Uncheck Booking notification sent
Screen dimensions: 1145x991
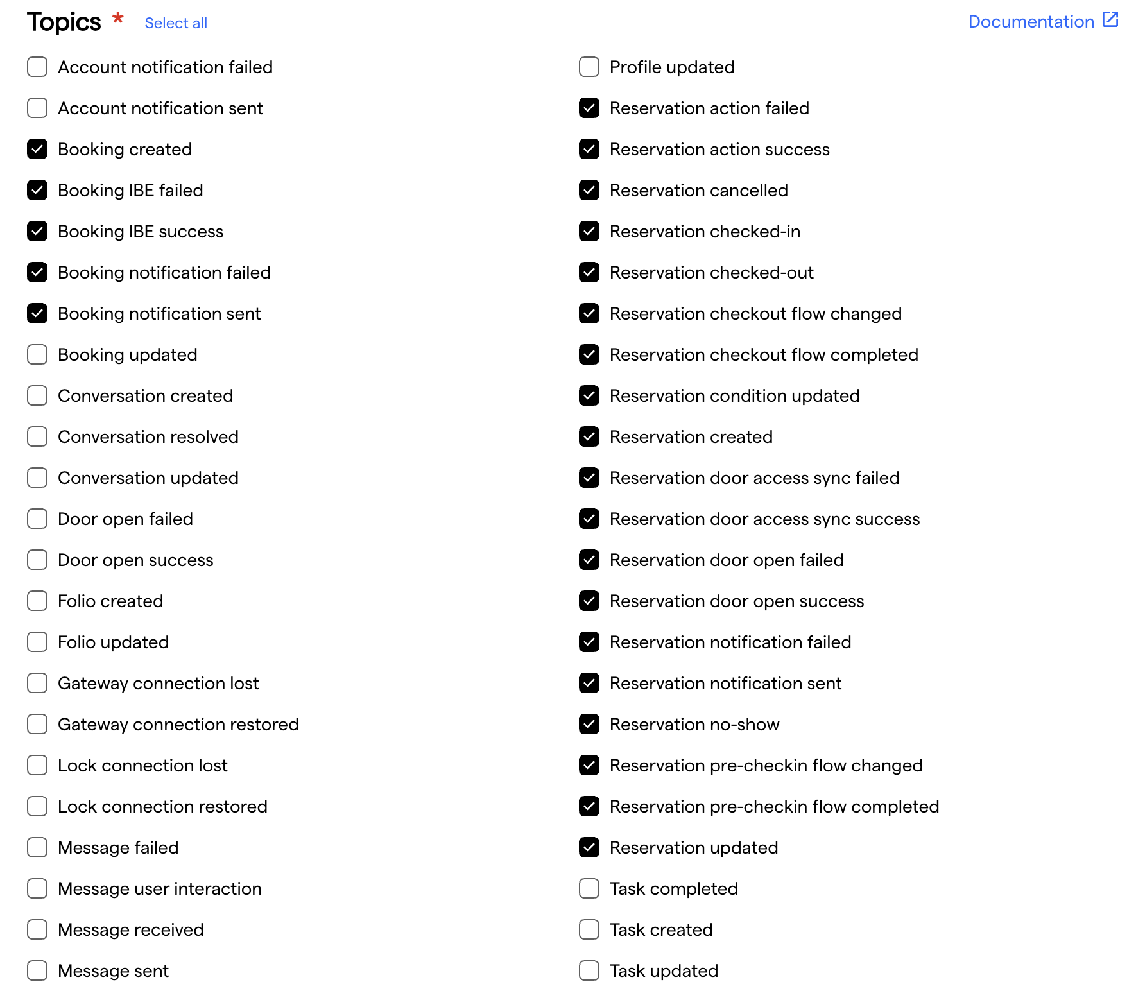[37, 313]
